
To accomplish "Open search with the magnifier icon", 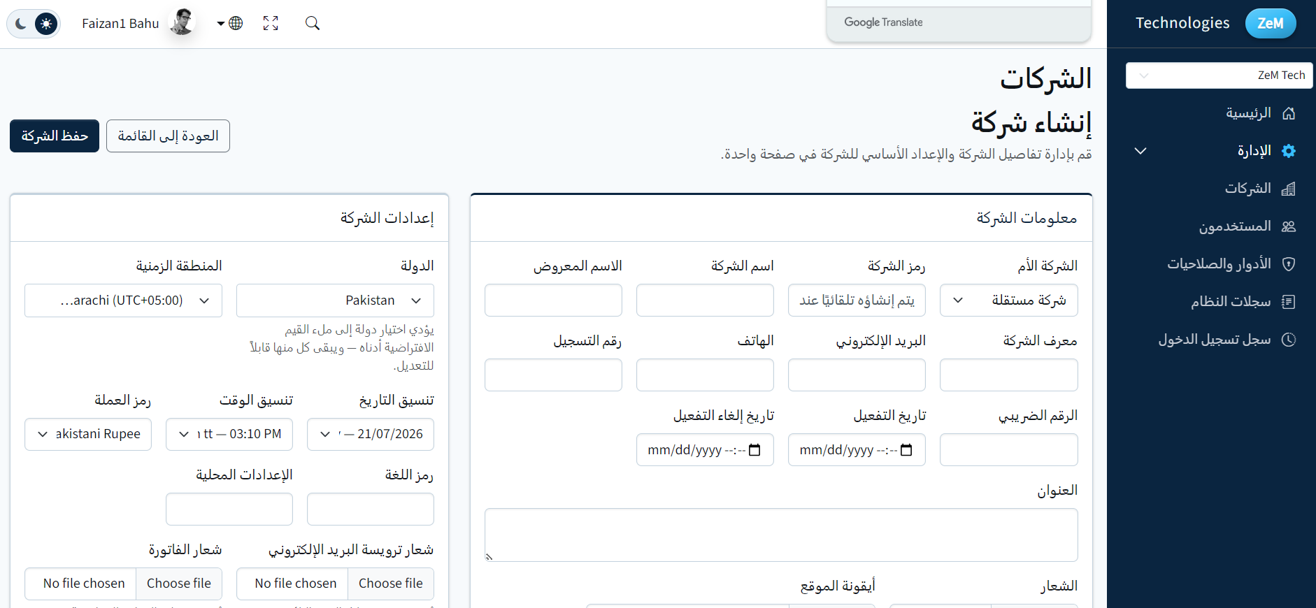I will pos(313,24).
